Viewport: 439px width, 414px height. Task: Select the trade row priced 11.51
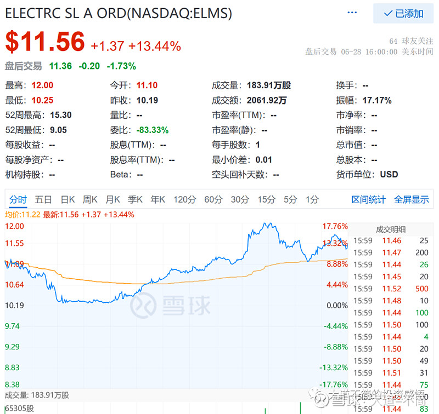click(391, 373)
